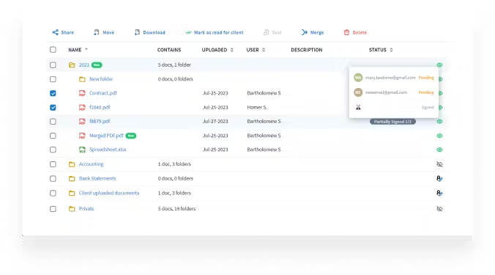
Task: Check the New folder checkbox
Action: coord(53,79)
